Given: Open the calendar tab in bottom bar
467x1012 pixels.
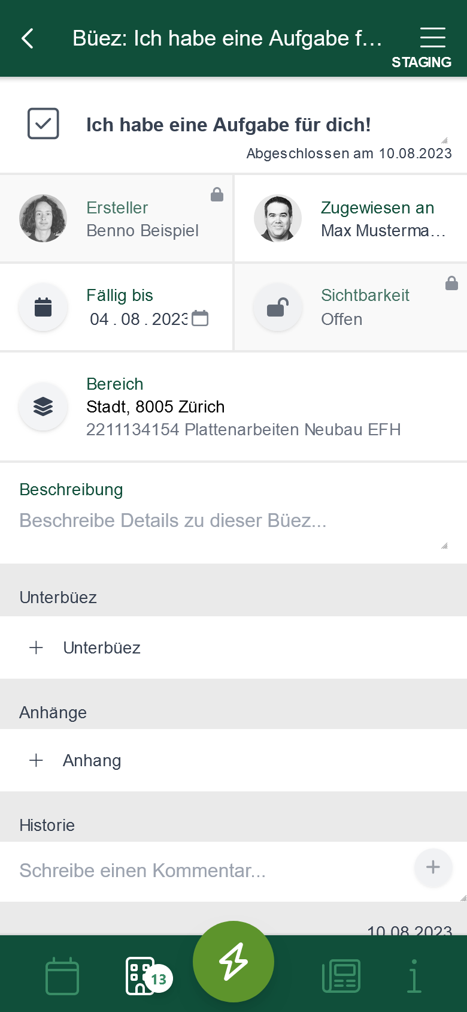Looking at the screenshot, I should pyautogui.click(x=62, y=976).
